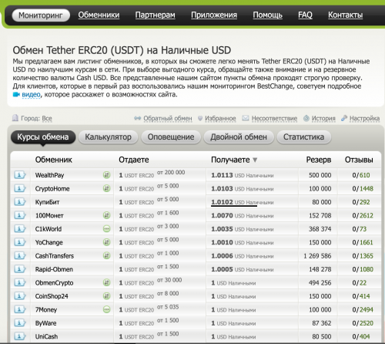This screenshot has width=385, height=344.
Task: Open info icon for C1kWorld row
Action: click(x=20, y=229)
